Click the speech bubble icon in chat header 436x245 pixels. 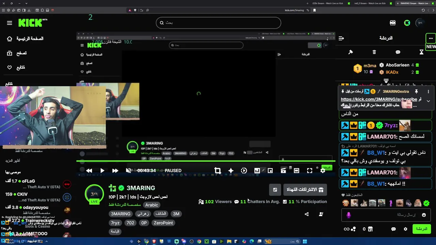pos(398,52)
